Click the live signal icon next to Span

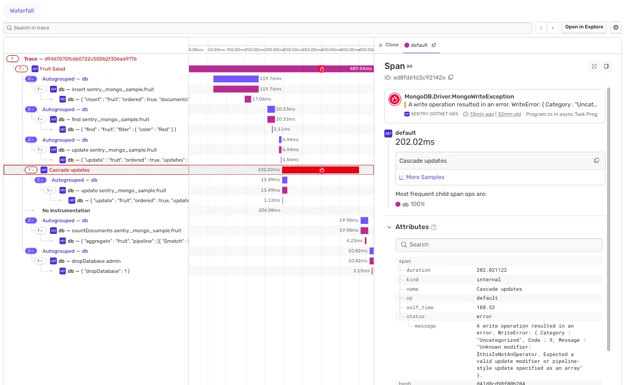click(409, 66)
